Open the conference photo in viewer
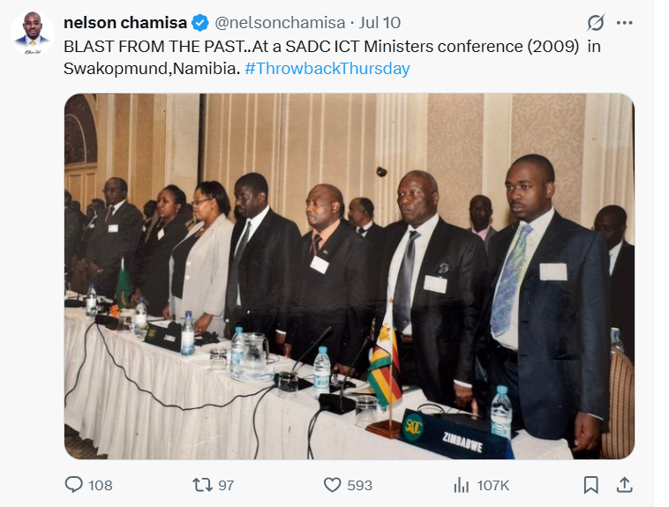 [x=349, y=276]
